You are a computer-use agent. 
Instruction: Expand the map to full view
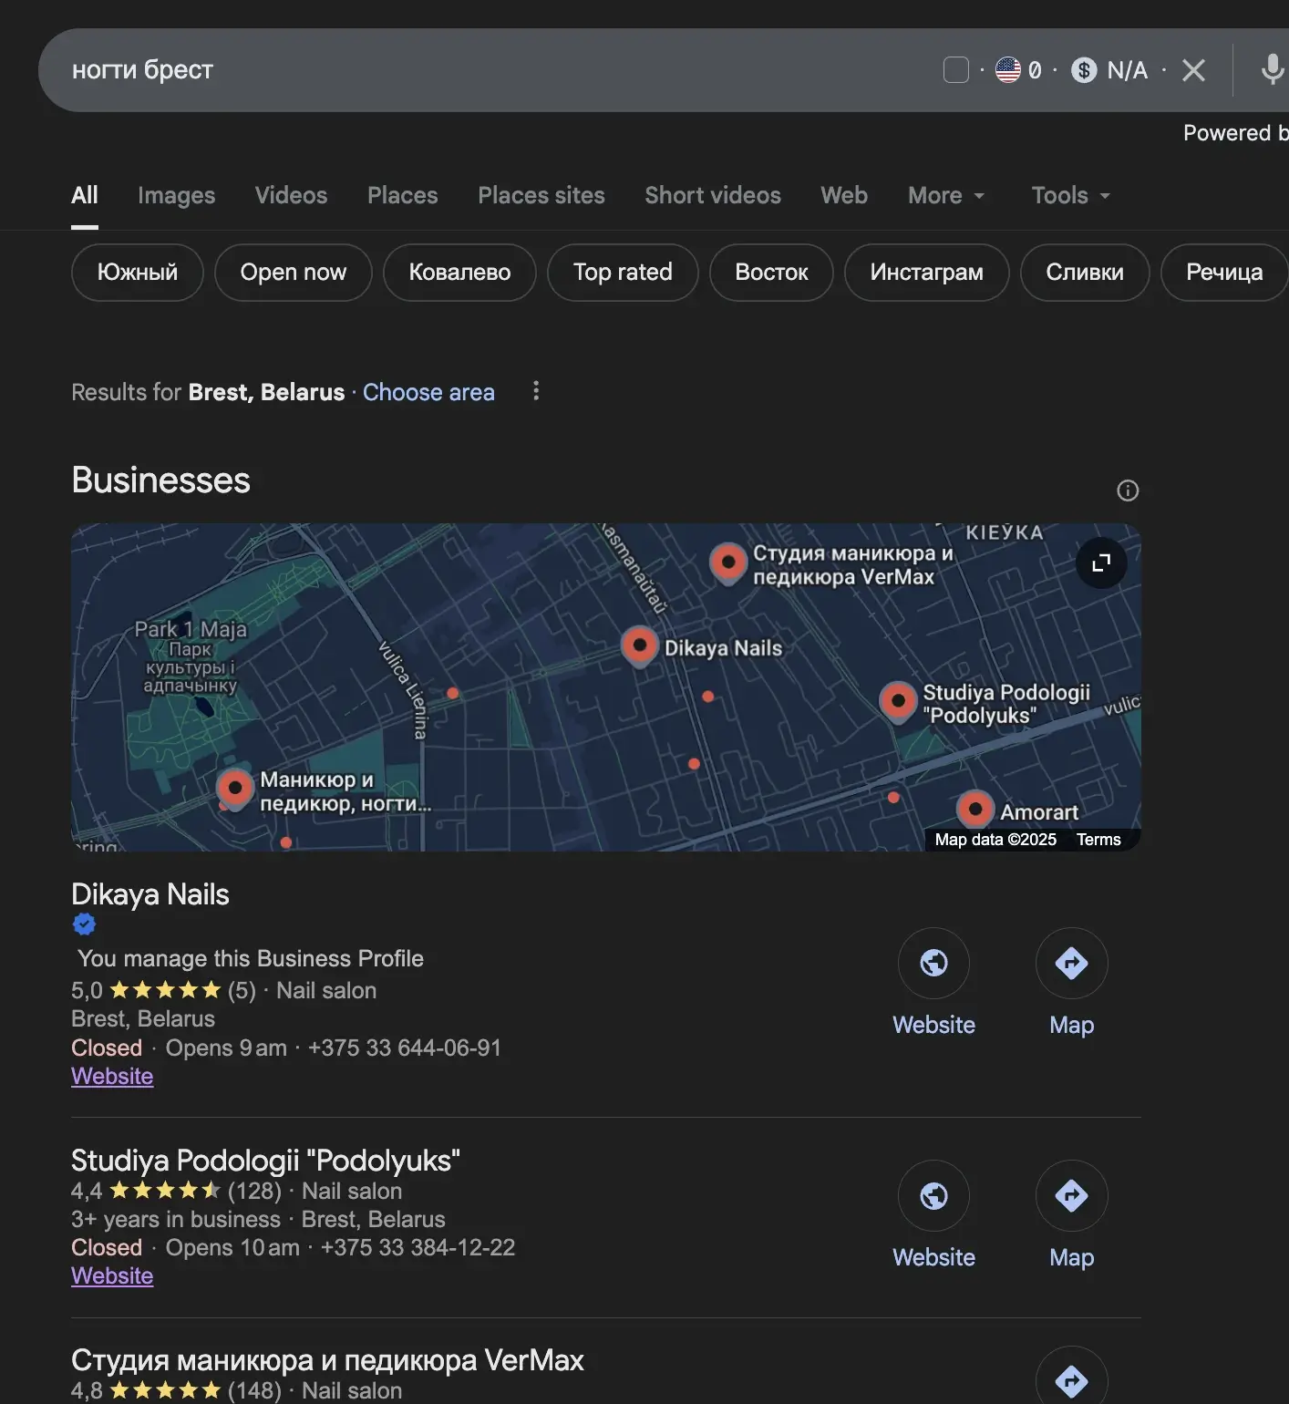click(x=1101, y=563)
